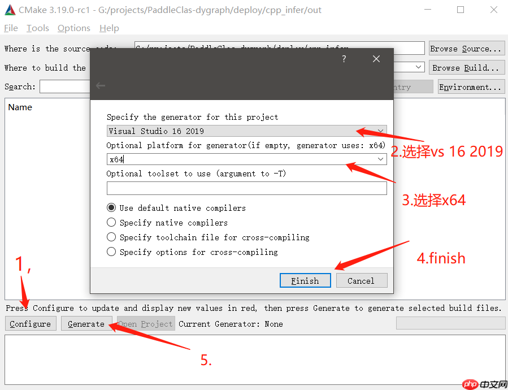
Task: Open the Tools menu
Action: coord(37,28)
